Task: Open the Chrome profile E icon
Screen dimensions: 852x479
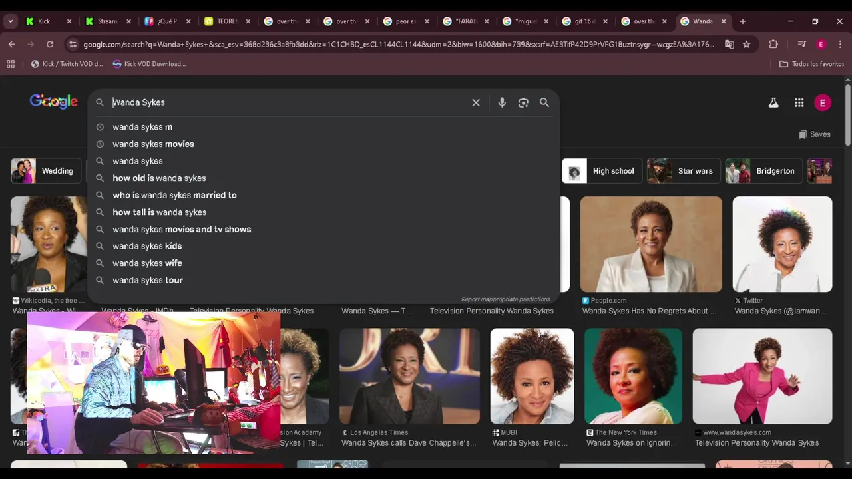Action: tap(821, 44)
